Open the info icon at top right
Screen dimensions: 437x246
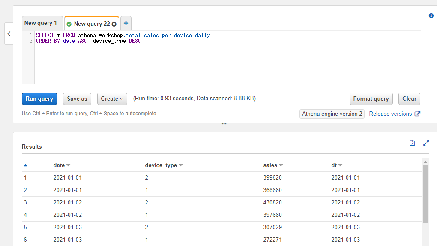coord(431,15)
